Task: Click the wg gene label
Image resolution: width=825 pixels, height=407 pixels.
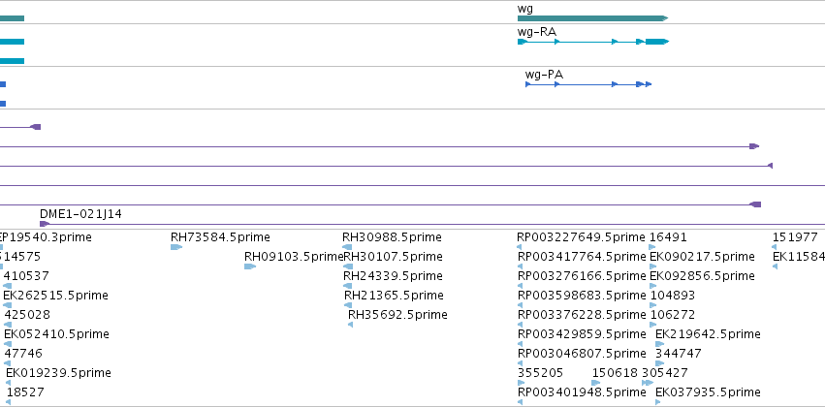Action: (x=525, y=9)
